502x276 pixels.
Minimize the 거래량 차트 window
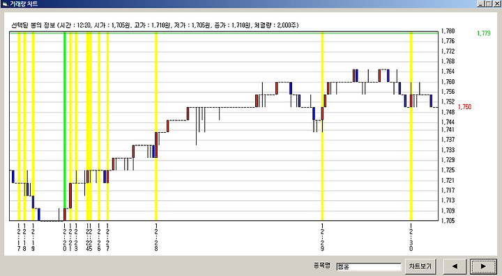pos(480,4)
